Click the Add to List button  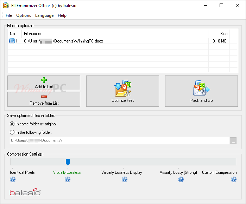point(44,83)
